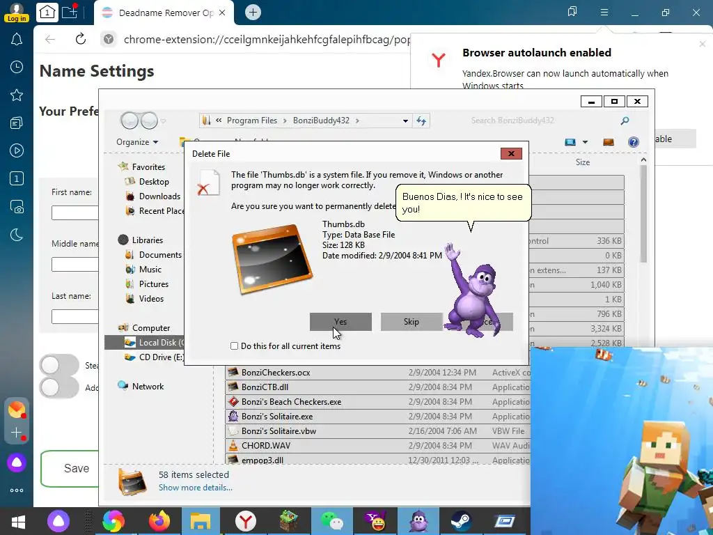Select file BonziCheckers.ocx
Image resolution: width=713 pixels, height=535 pixels.
click(x=276, y=373)
